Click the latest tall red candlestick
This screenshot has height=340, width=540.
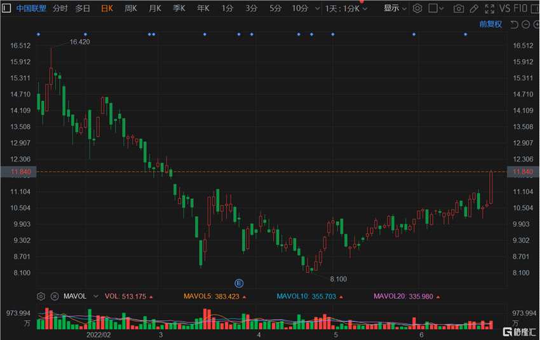tap(491, 187)
